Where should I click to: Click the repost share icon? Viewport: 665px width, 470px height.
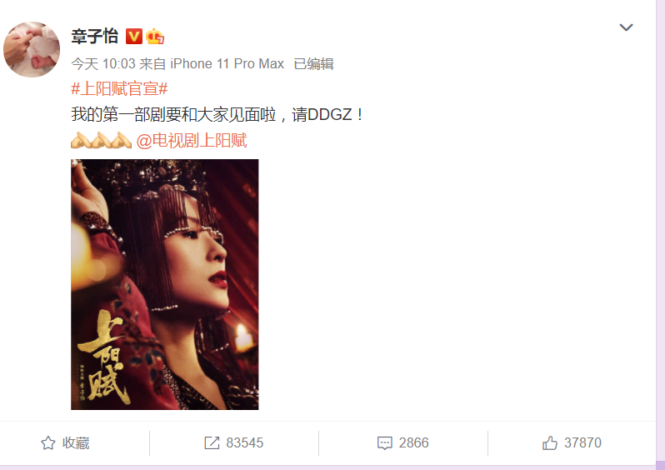point(212,442)
